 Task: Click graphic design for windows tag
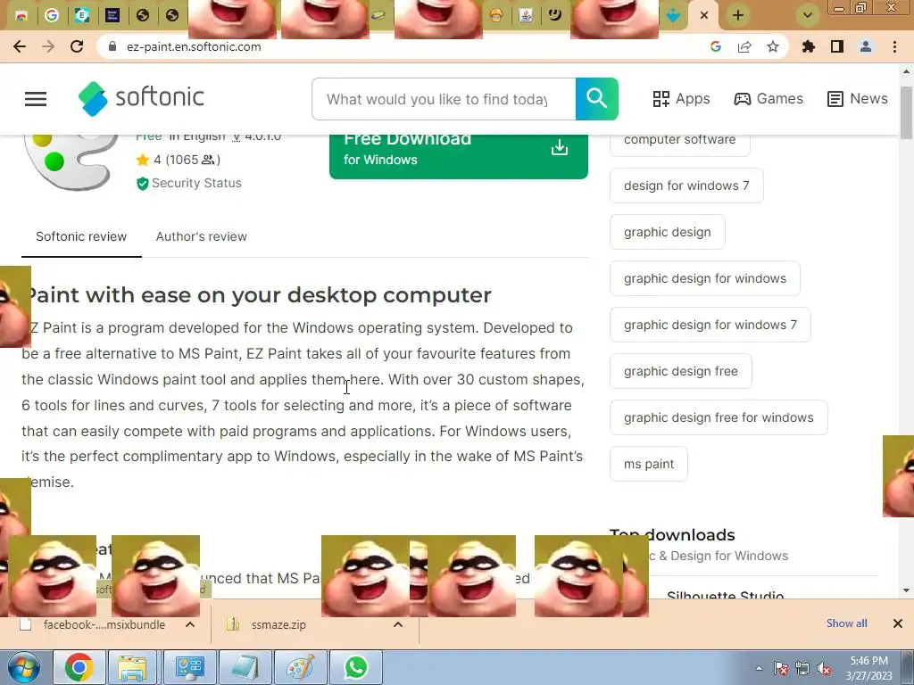tap(705, 278)
